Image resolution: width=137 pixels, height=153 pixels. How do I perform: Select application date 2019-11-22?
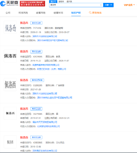click(36, 61)
